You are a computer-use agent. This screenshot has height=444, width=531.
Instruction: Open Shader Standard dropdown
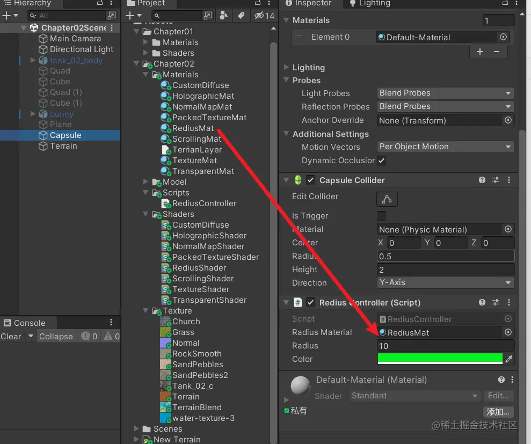tap(414, 396)
